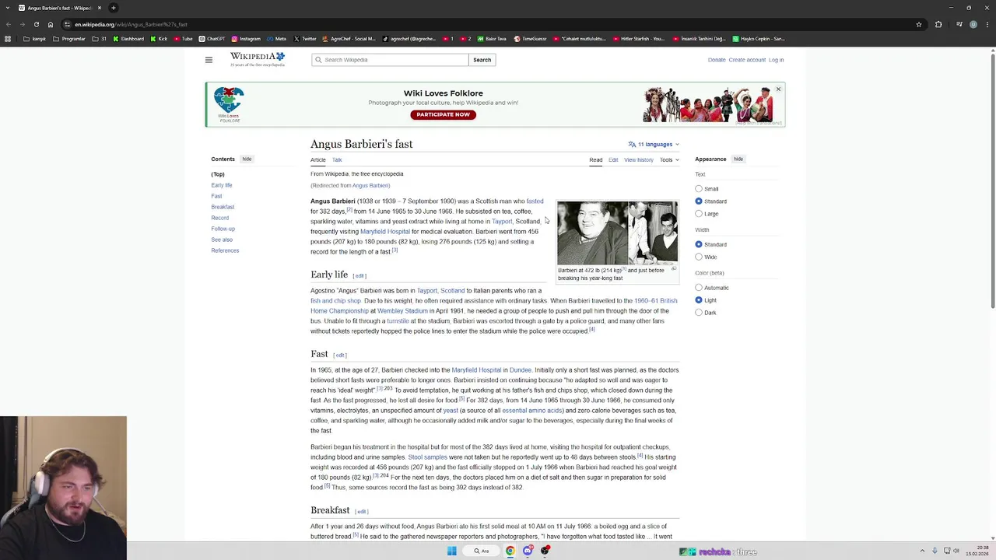Viewport: 996px width, 560px height.
Task: Hide the Appearance panel
Action: tap(738, 159)
